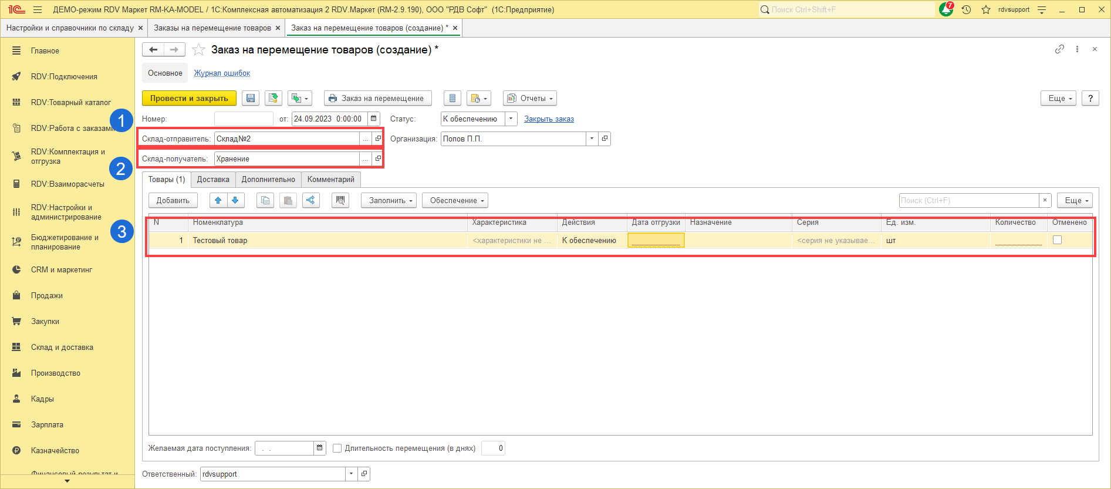
Task: Switch to the Доставка tab
Action: [x=213, y=180]
